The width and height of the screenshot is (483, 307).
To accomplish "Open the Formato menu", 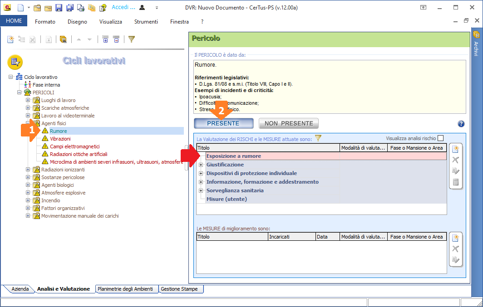I will point(45,21).
